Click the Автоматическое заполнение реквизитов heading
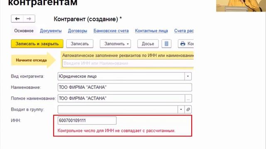The height and width of the screenshot is (149, 266). pyautogui.click(x=128, y=55)
